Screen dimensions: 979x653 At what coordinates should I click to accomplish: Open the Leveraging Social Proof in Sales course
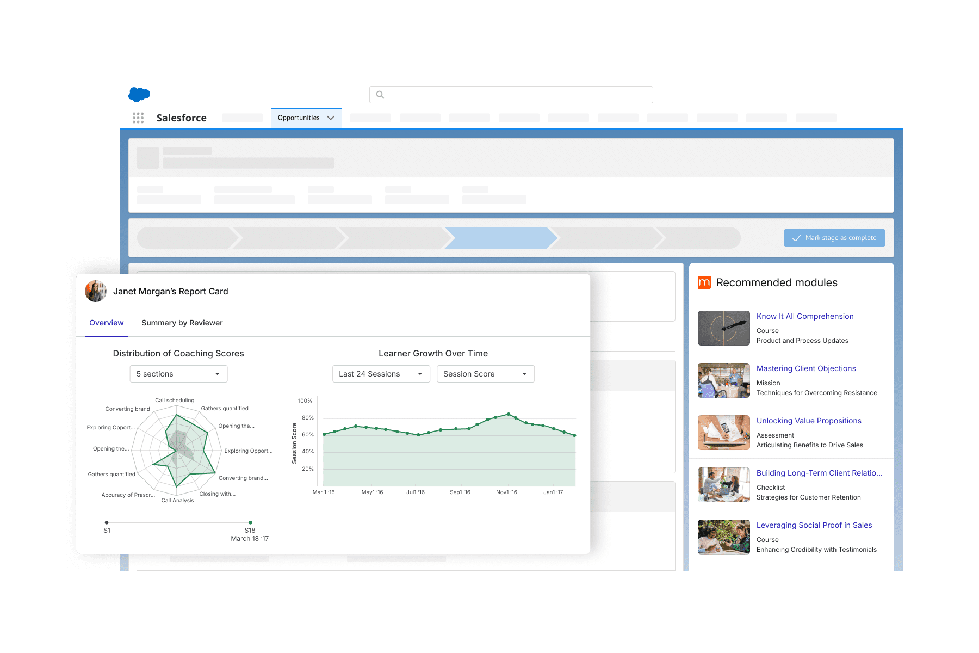(814, 525)
